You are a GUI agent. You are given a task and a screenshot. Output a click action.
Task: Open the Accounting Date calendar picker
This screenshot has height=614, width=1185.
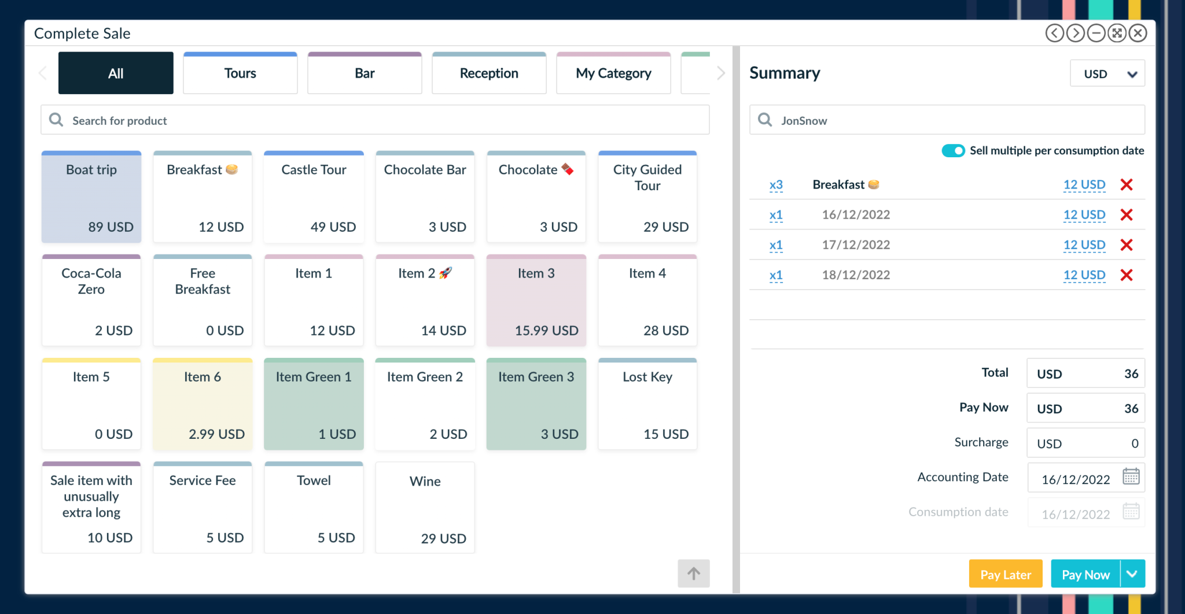click(x=1131, y=478)
